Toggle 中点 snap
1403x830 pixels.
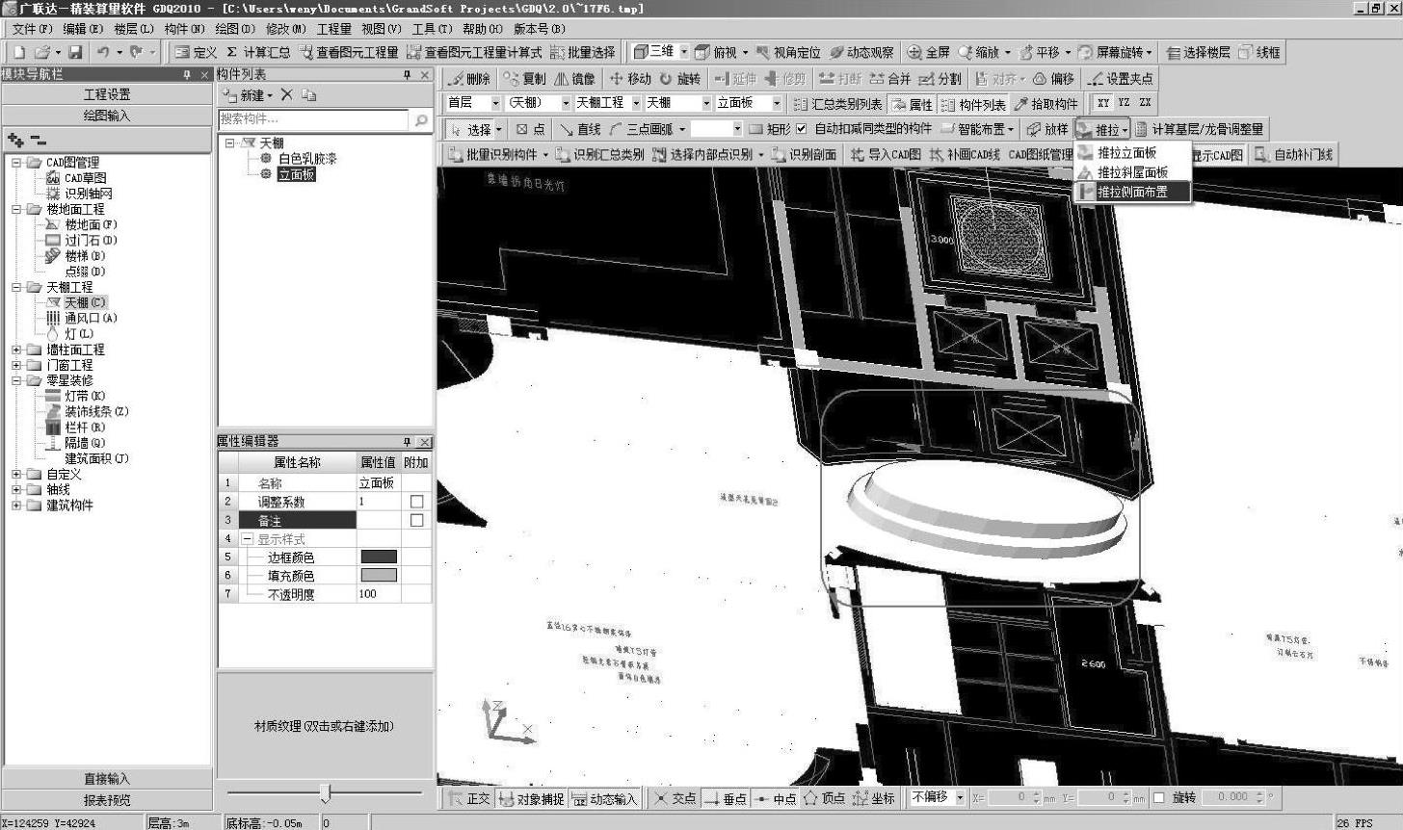coord(776,798)
